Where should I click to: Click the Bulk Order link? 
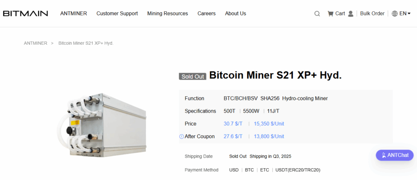pos(372,13)
